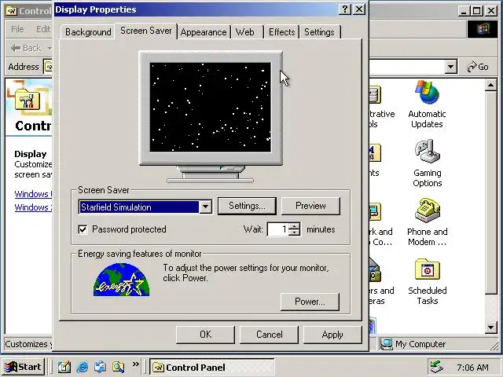Open the File menu in Control Panel
This screenshot has width=503, height=377.
coord(17,29)
